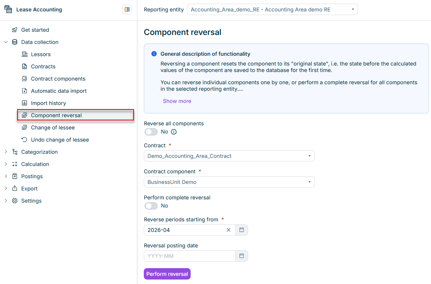This screenshot has width=431, height=284.
Task: Expand the Settings section chevron
Action: [6, 201]
